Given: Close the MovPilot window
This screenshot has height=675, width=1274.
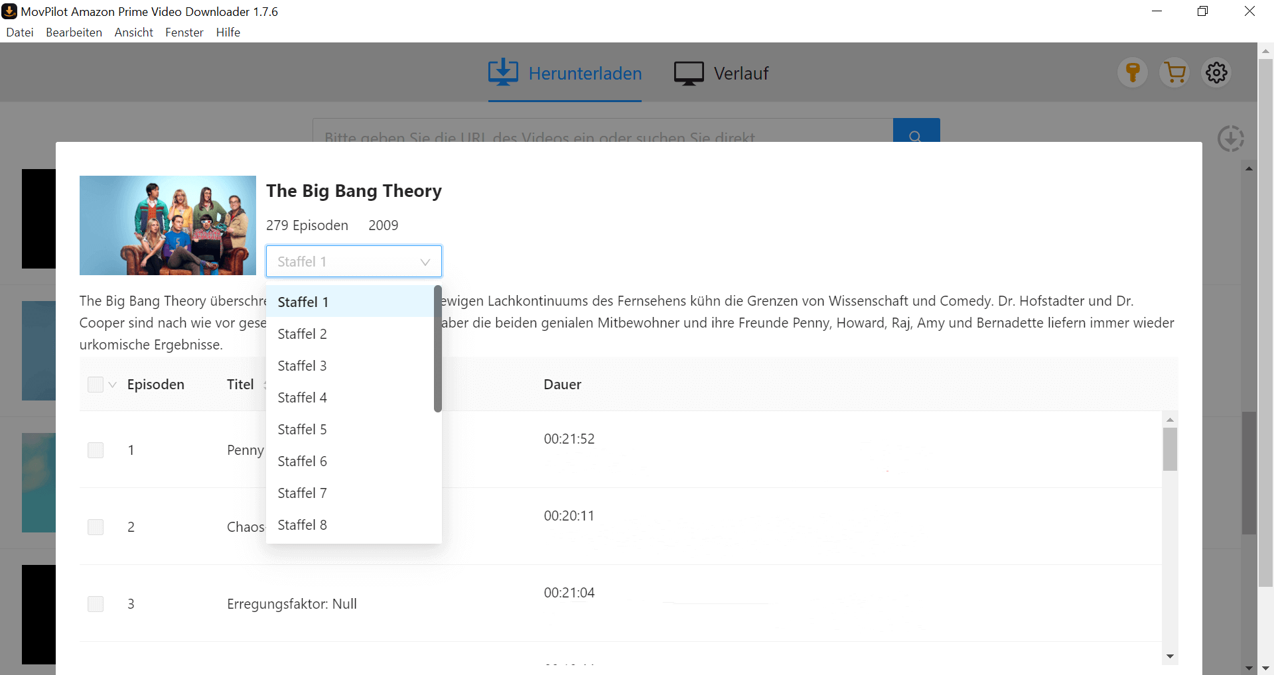Looking at the screenshot, I should [x=1249, y=11].
